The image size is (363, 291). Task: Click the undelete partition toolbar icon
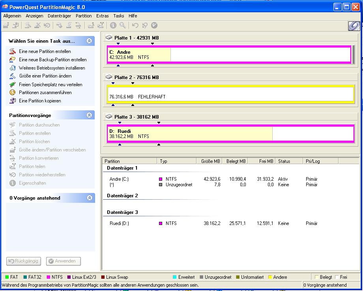47,25
